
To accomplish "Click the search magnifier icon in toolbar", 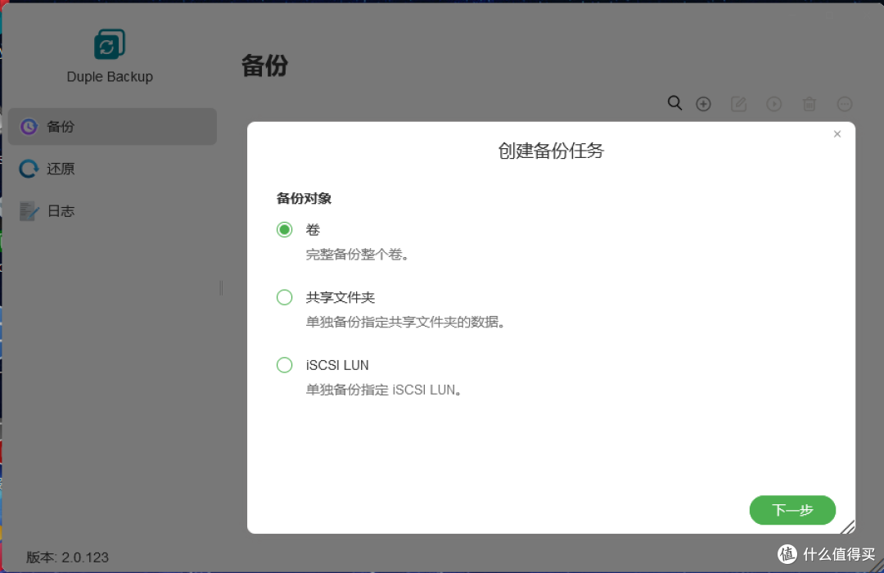I will tap(674, 103).
